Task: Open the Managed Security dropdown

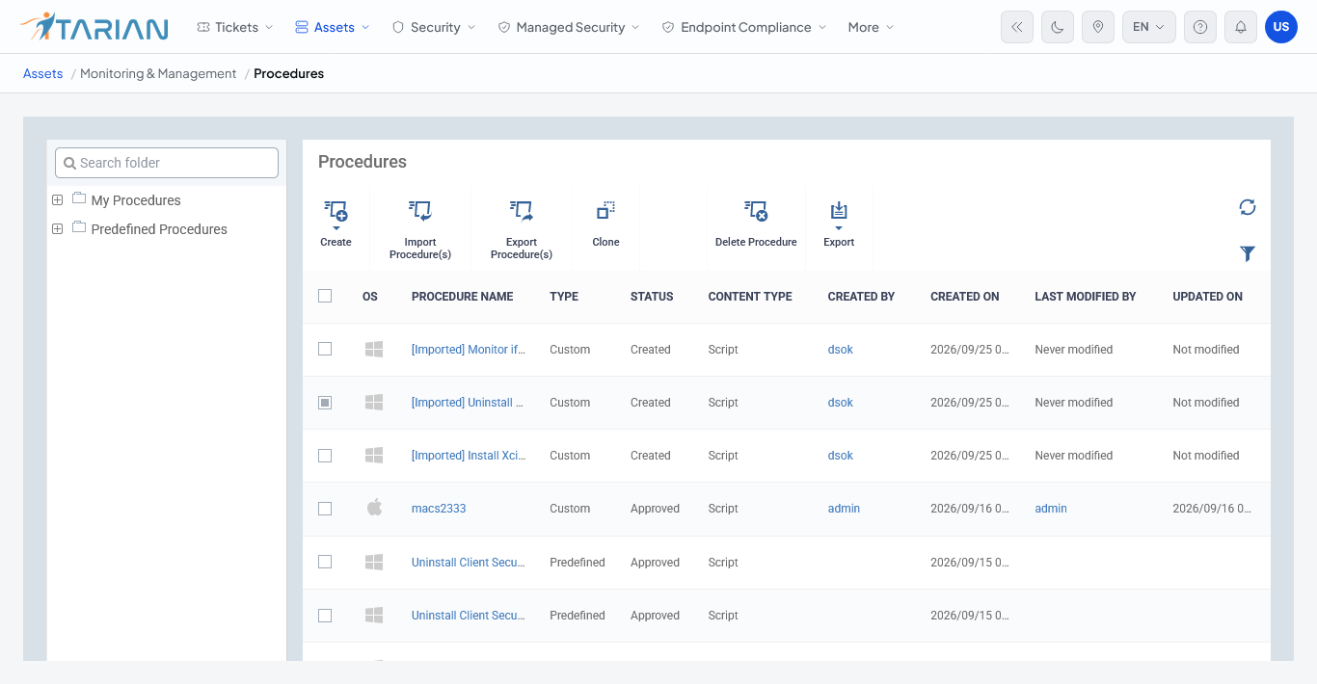Action: click(x=569, y=27)
